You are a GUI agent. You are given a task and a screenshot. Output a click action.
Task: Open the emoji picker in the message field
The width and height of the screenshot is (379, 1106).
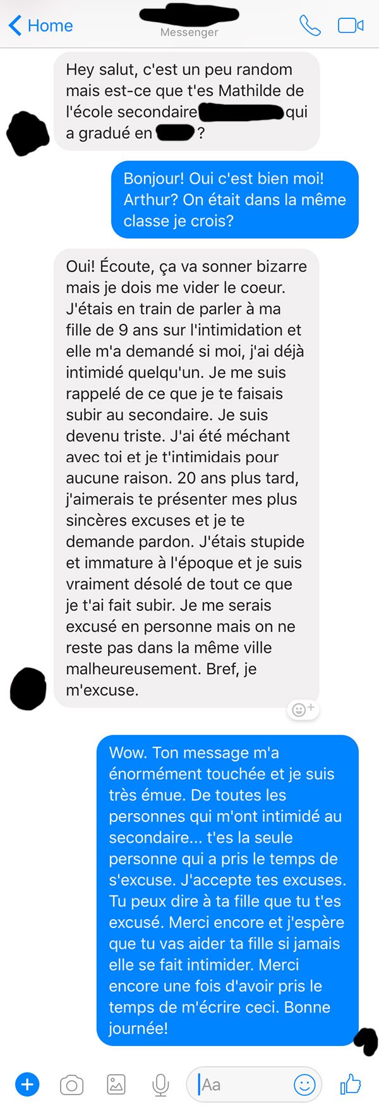[x=304, y=1085]
